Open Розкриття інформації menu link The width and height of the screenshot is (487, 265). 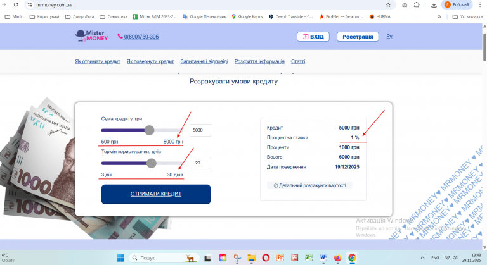pyautogui.click(x=259, y=61)
